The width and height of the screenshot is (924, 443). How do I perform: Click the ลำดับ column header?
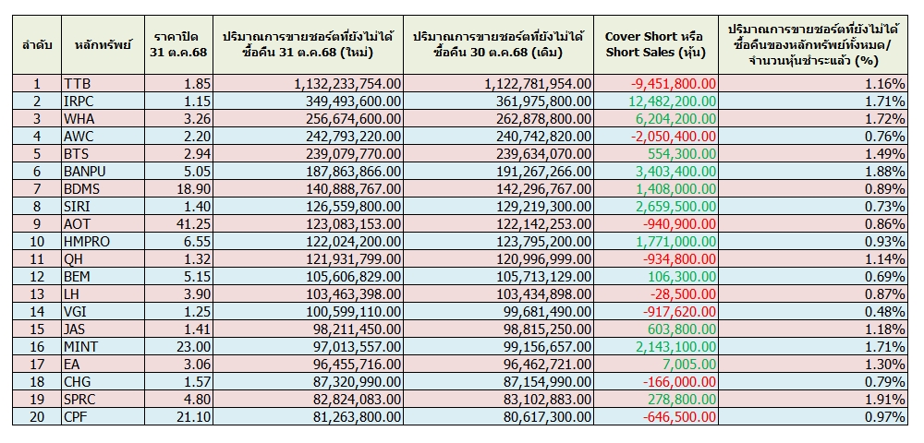click(x=36, y=44)
